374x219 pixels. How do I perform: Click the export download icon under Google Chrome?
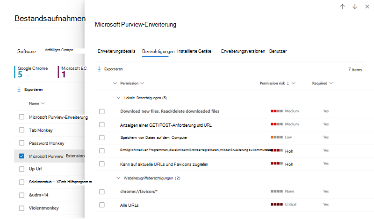point(19,89)
